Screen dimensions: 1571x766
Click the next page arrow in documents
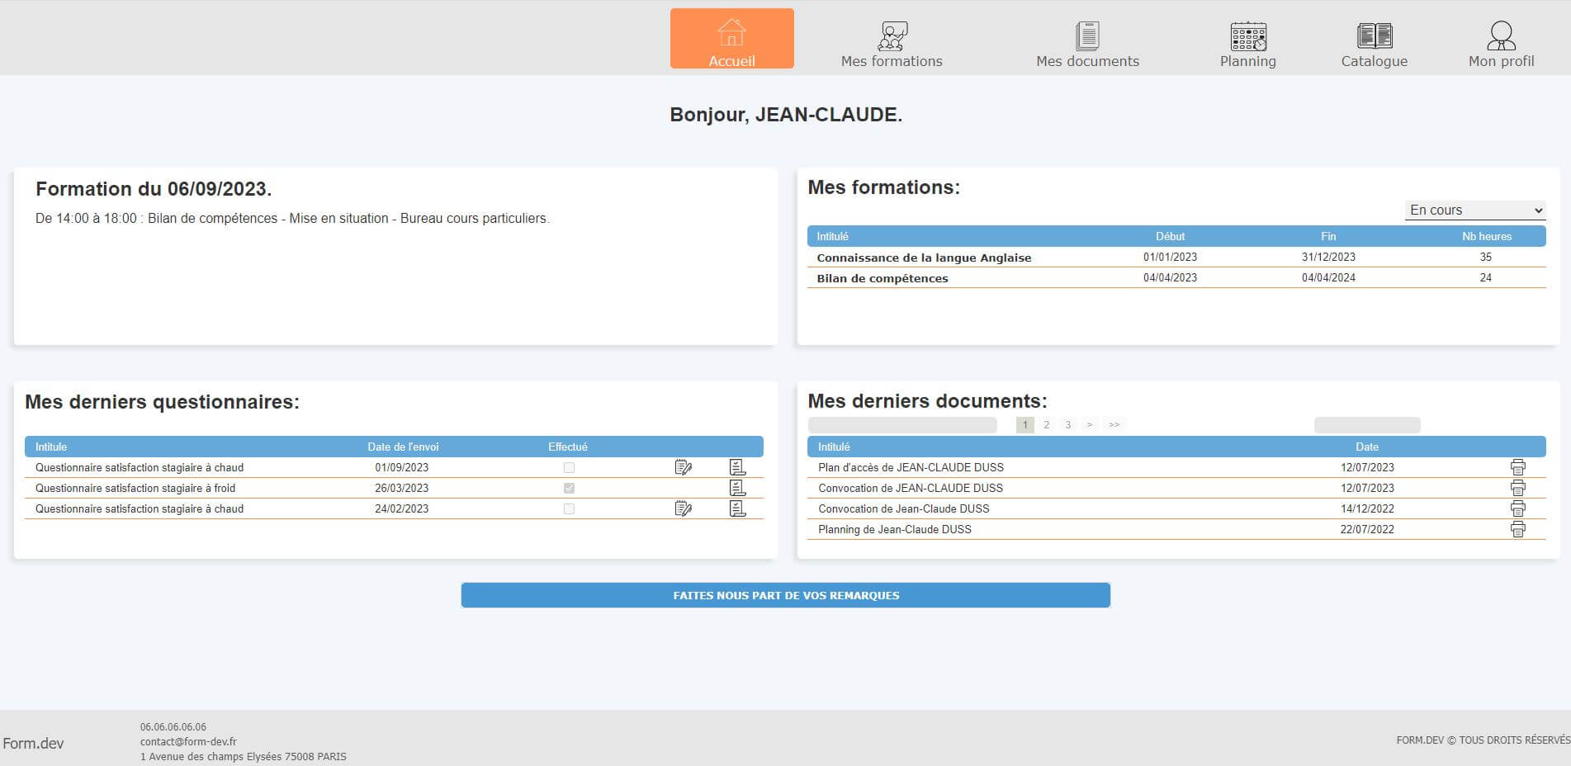coord(1090,424)
